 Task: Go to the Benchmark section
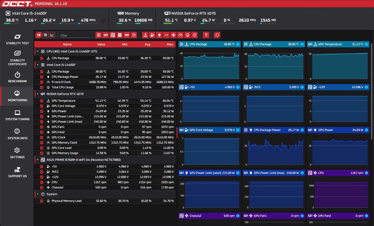(x=17, y=77)
